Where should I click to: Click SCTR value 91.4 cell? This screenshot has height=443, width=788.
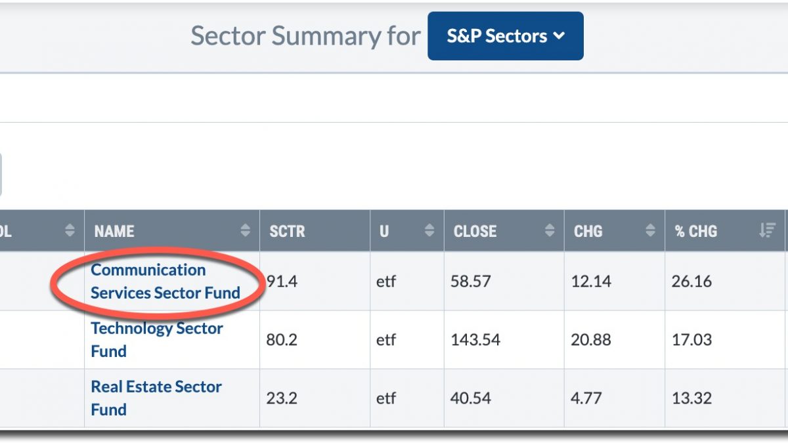(315, 282)
